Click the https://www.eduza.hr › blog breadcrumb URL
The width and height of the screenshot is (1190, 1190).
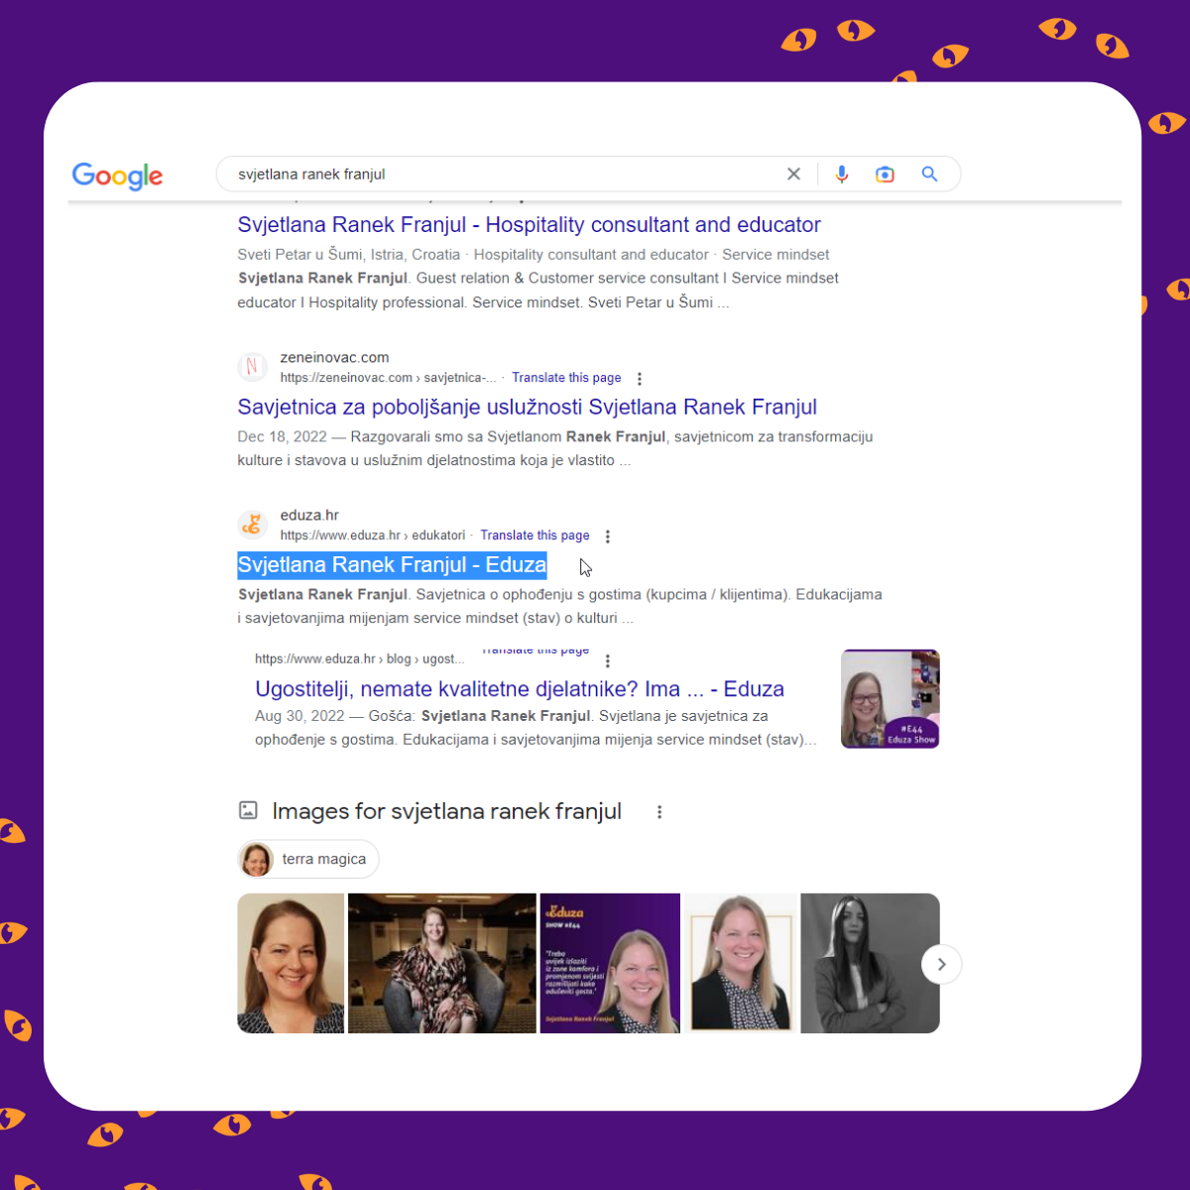359,658
